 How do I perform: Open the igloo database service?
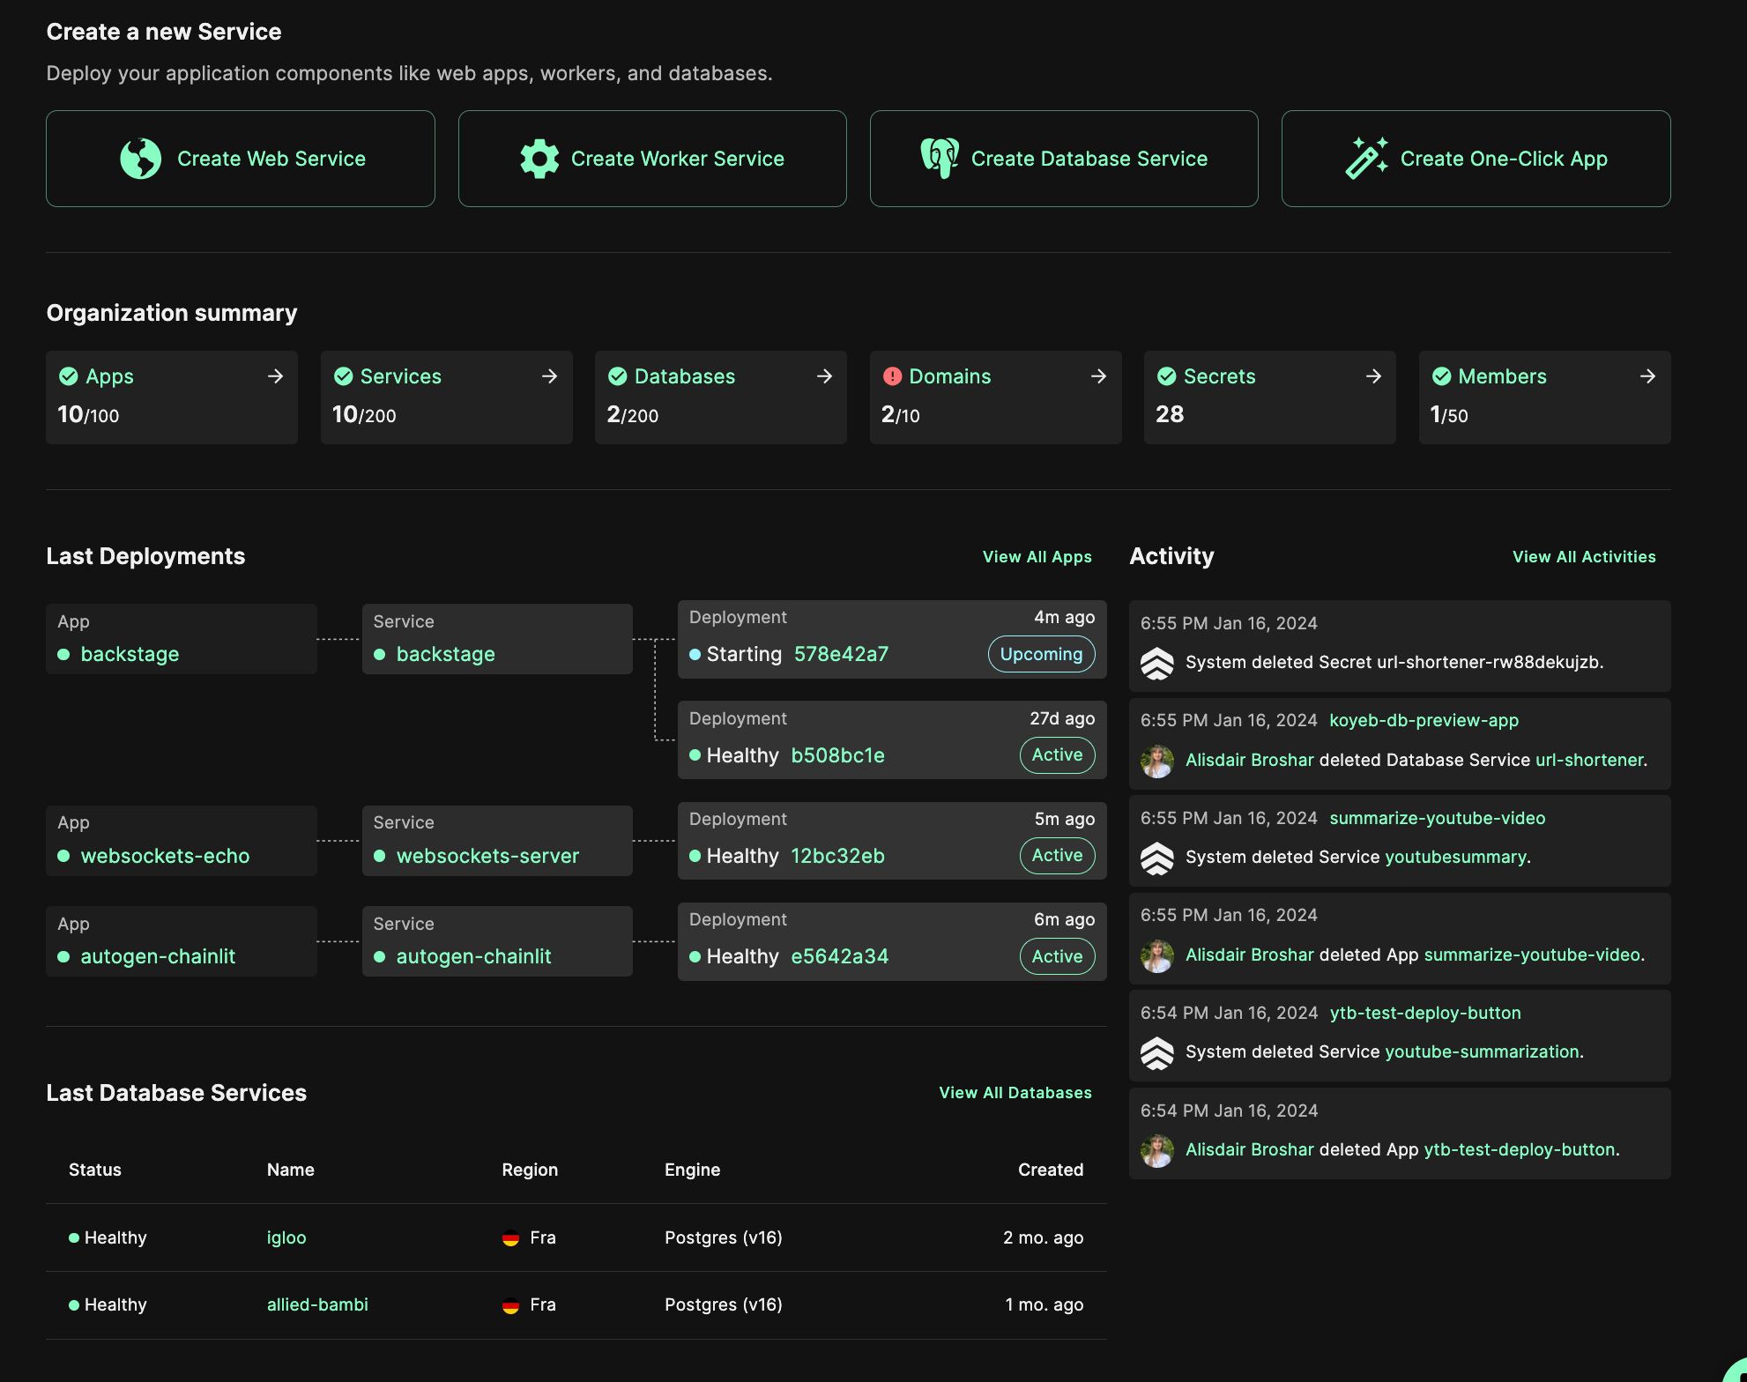tap(286, 1237)
